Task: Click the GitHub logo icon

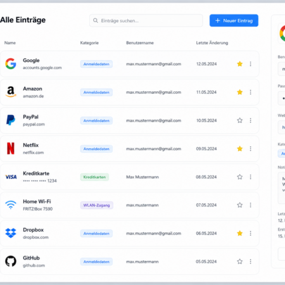Action: 11,262
